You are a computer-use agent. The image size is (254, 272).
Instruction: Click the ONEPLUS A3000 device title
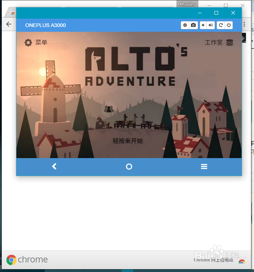45,25
